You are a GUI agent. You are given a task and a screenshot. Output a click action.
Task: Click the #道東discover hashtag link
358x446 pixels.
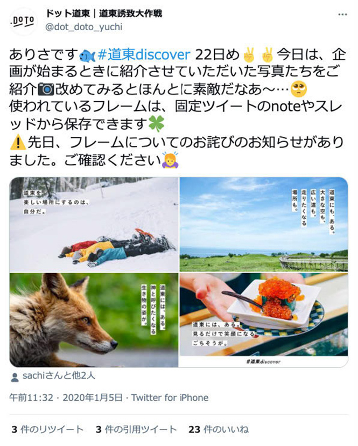coord(144,54)
